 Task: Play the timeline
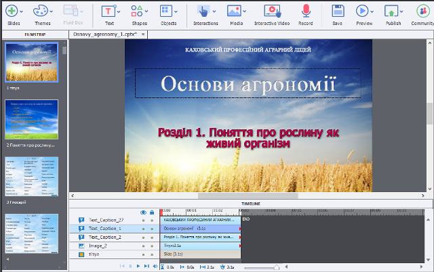(138, 266)
